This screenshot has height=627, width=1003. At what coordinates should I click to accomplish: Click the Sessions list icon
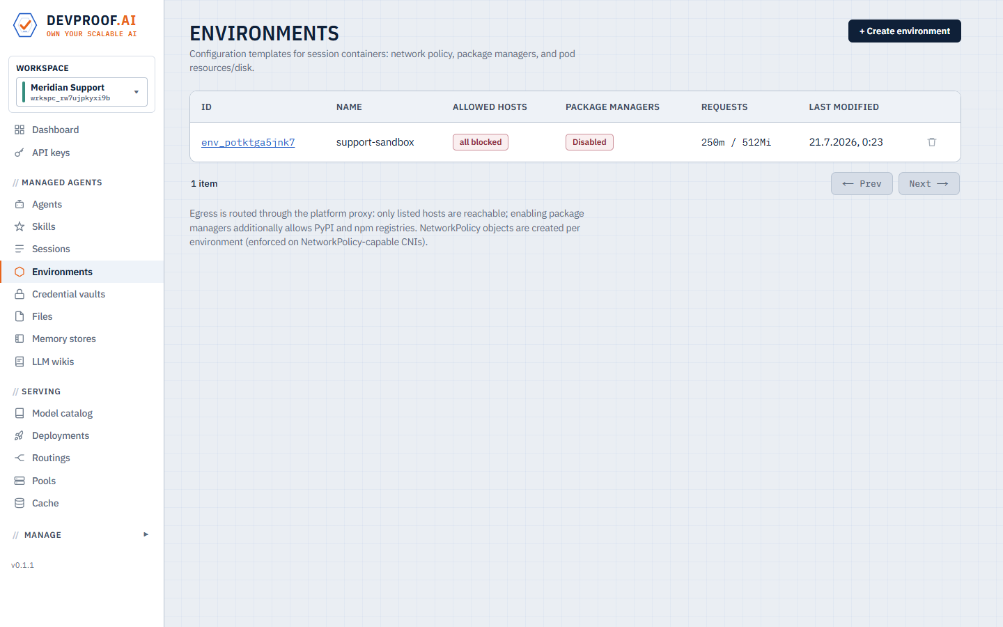coord(20,249)
